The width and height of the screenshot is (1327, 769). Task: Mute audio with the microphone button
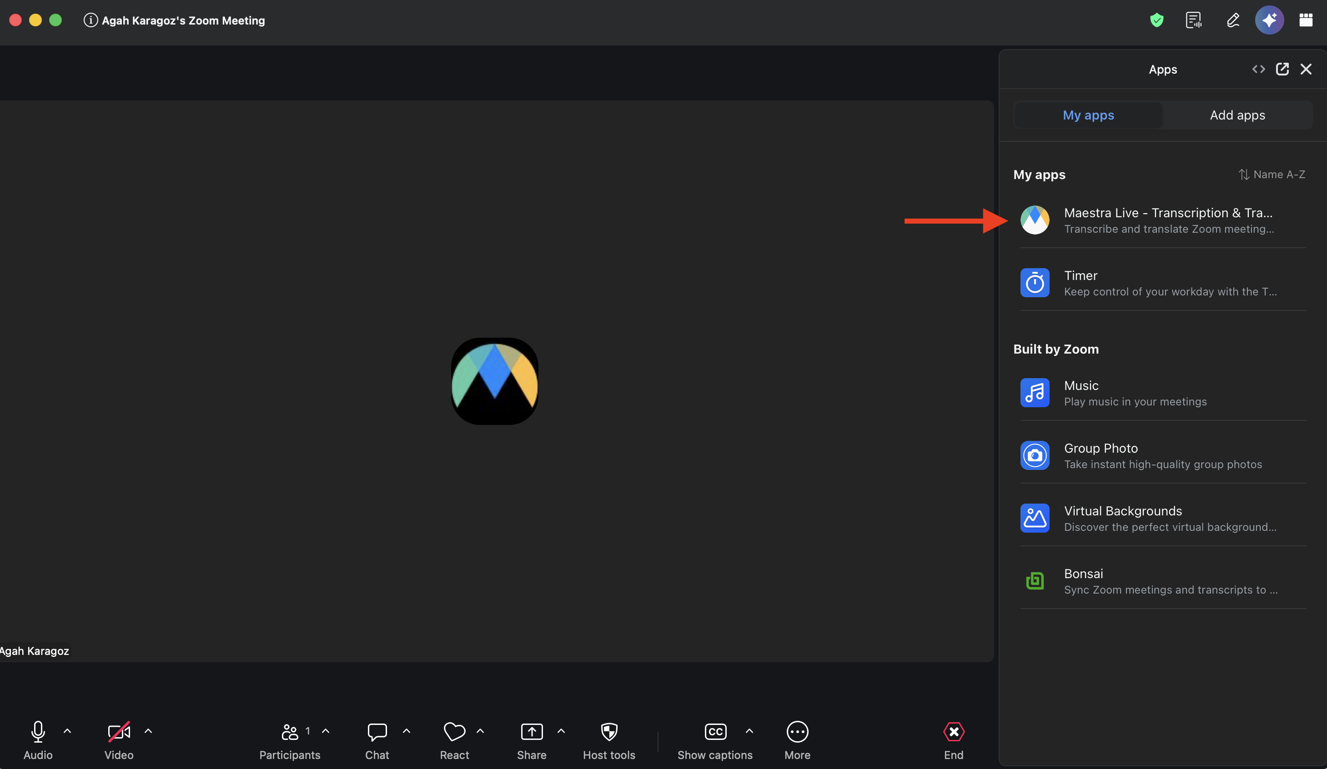[38, 740]
